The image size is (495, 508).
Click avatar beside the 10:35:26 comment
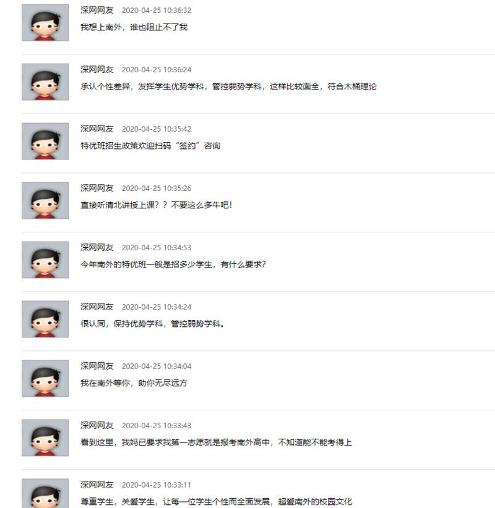click(x=45, y=201)
